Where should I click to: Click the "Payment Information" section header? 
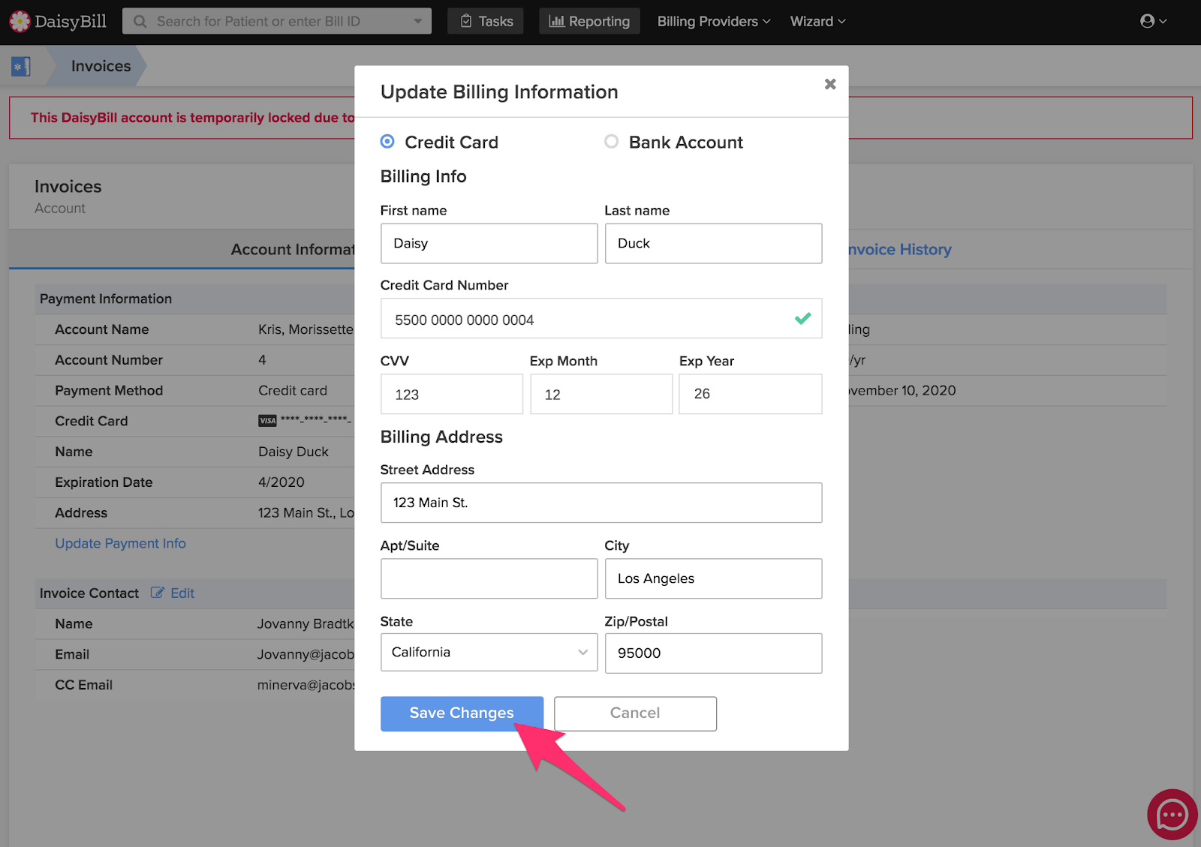[x=106, y=299]
